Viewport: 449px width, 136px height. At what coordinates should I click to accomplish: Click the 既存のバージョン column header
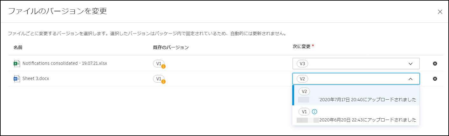pos(171,47)
